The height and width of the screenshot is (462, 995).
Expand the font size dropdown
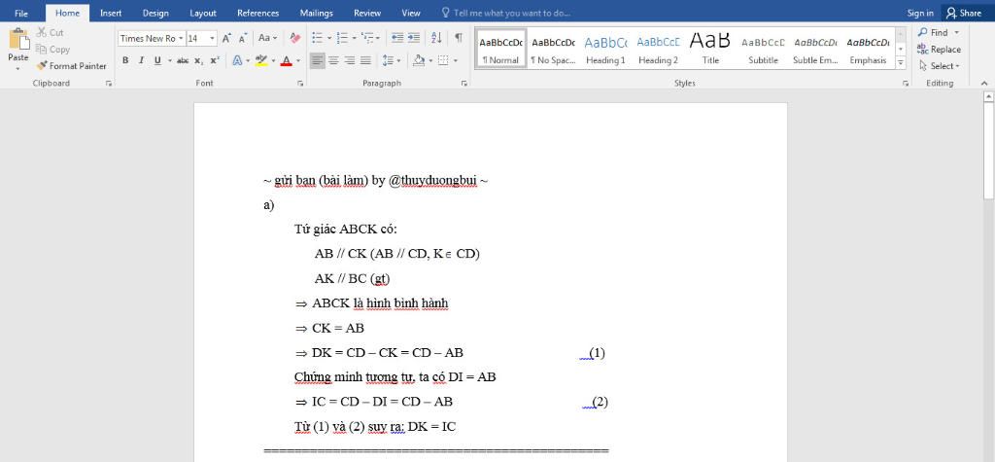tap(213, 38)
